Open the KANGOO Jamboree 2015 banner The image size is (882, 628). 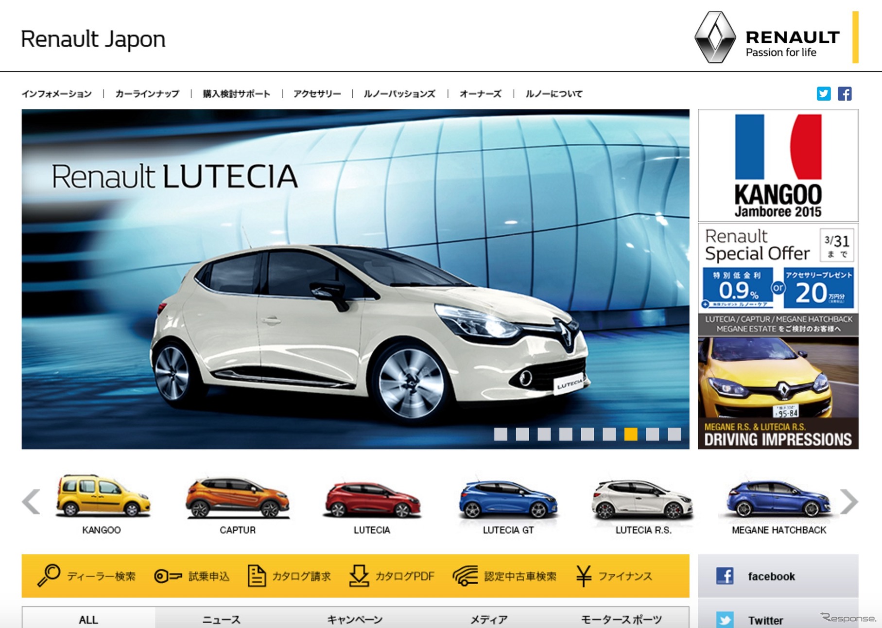(778, 165)
